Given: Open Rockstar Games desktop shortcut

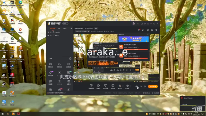Looking at the screenshot, I should [12, 49].
